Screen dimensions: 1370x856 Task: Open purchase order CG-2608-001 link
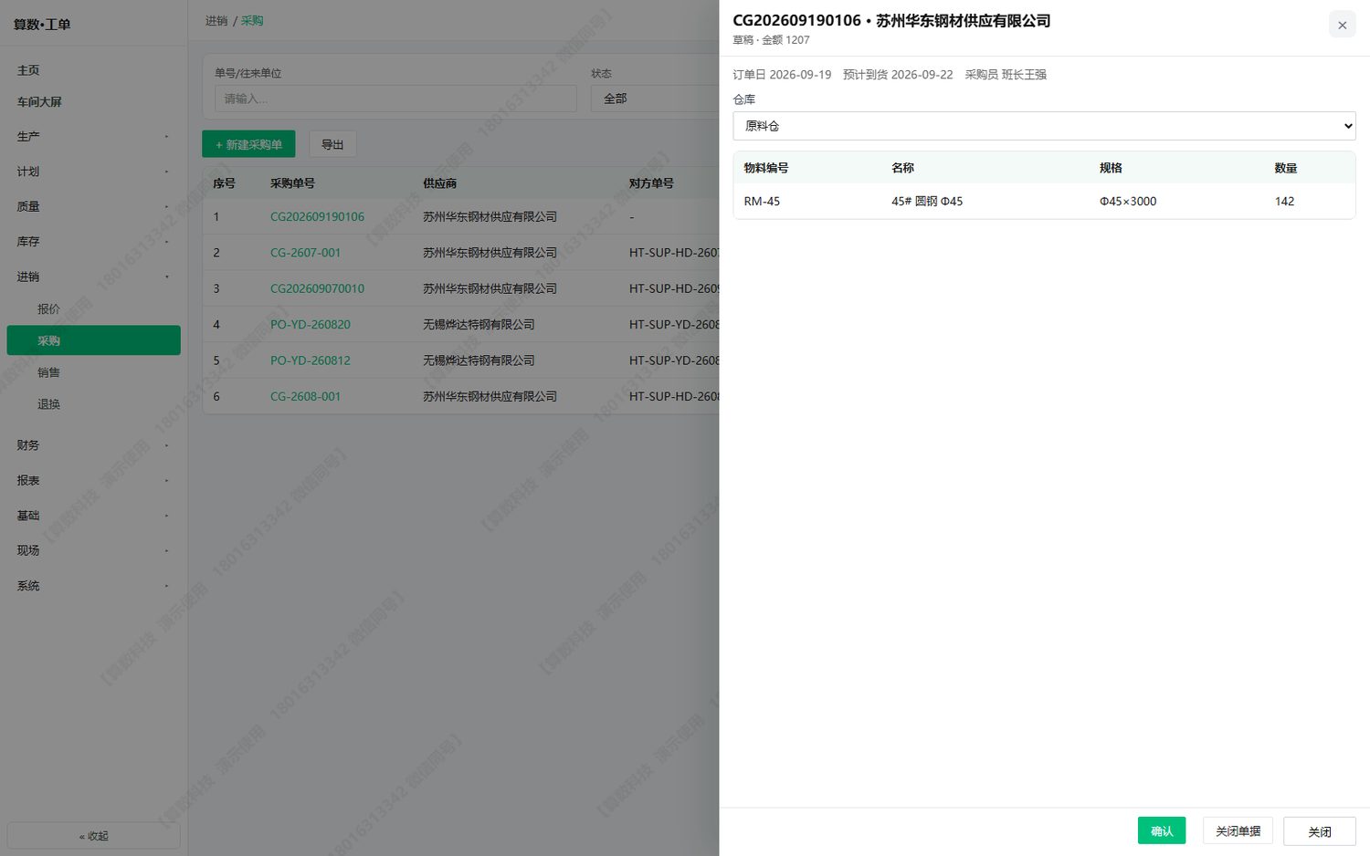click(x=305, y=397)
